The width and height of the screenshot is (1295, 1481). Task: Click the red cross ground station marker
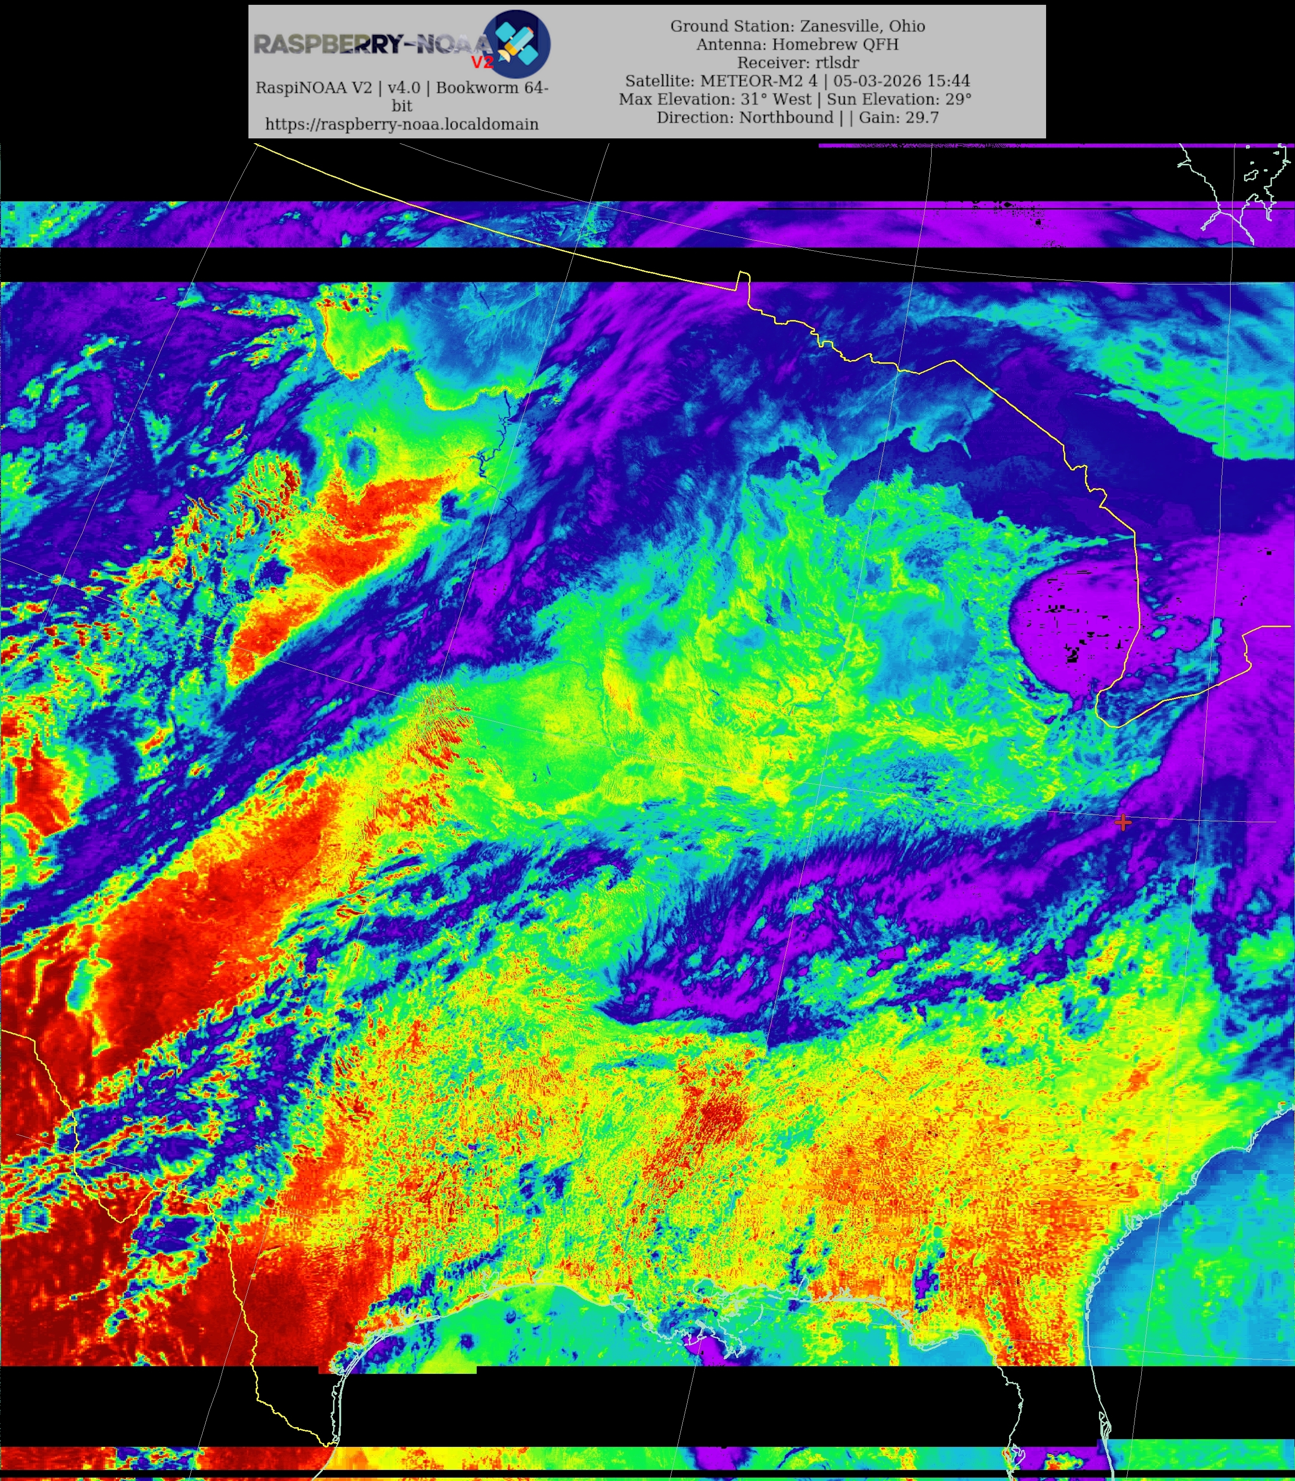pos(1122,823)
